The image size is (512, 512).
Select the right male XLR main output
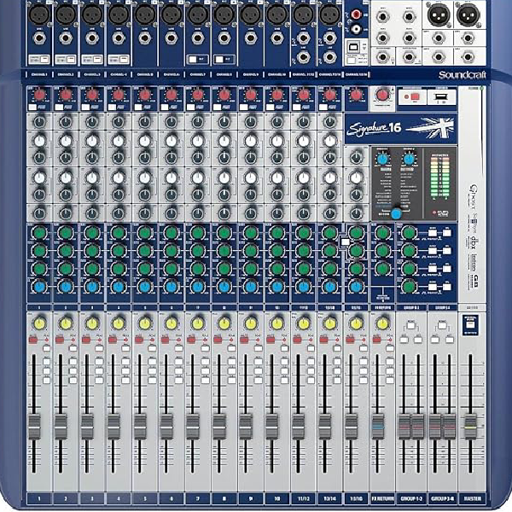[x=468, y=15]
